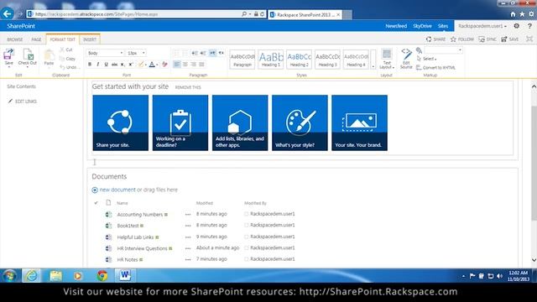Viewport: 537px width, 302px height.
Task: Open the Edit Source tool
Action: 406,58
